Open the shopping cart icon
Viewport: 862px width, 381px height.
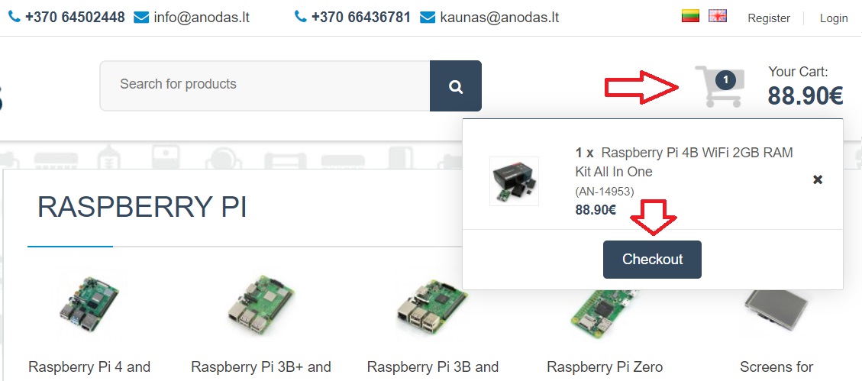(720, 86)
